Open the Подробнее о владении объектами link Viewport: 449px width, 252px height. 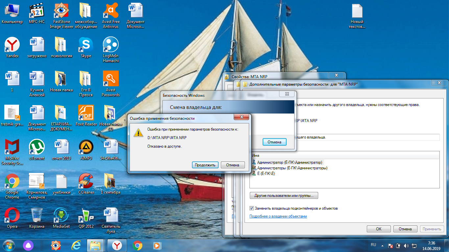click(x=278, y=216)
